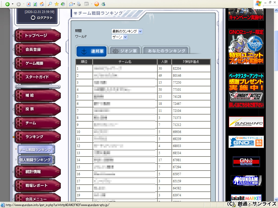Open the 統計情報 menu button
Image resolution: width=278 pixels, height=208 pixels.
pos(38,172)
